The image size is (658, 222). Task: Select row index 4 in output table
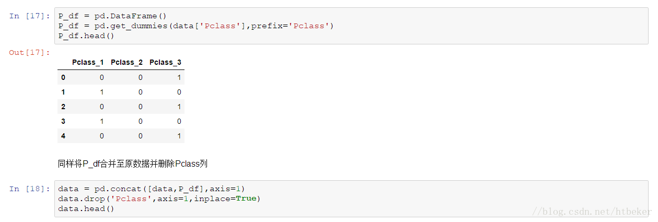63,136
